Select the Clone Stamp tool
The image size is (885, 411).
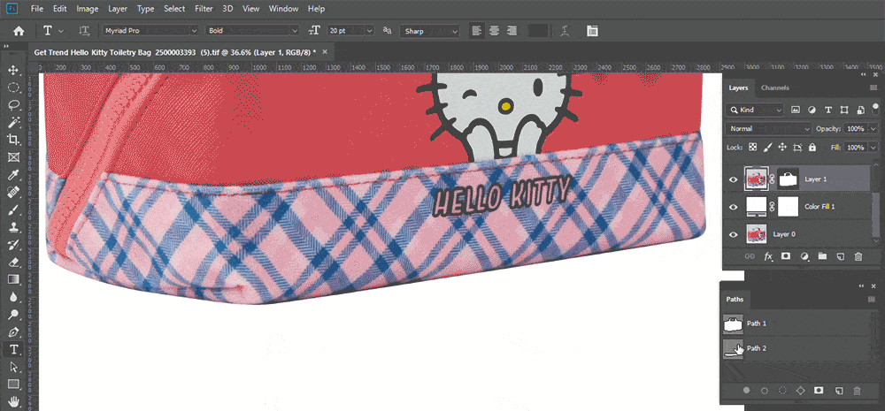[13, 228]
